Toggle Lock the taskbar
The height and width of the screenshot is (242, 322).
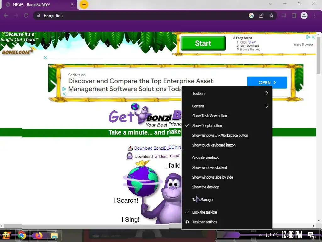coord(227,212)
